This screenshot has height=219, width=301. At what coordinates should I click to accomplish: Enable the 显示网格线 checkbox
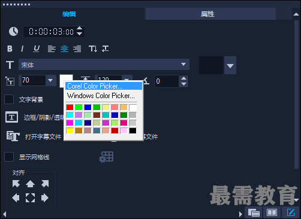9,157
